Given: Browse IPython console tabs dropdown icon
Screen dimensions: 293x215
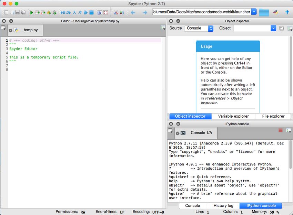Looking at the screenshot, I should [x=170, y=131].
